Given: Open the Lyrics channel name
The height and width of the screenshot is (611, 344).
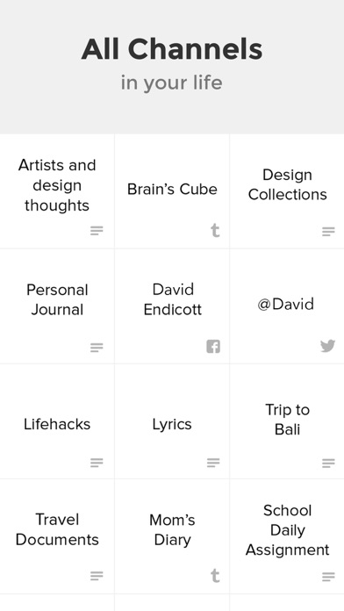Looking at the screenshot, I should (172, 424).
